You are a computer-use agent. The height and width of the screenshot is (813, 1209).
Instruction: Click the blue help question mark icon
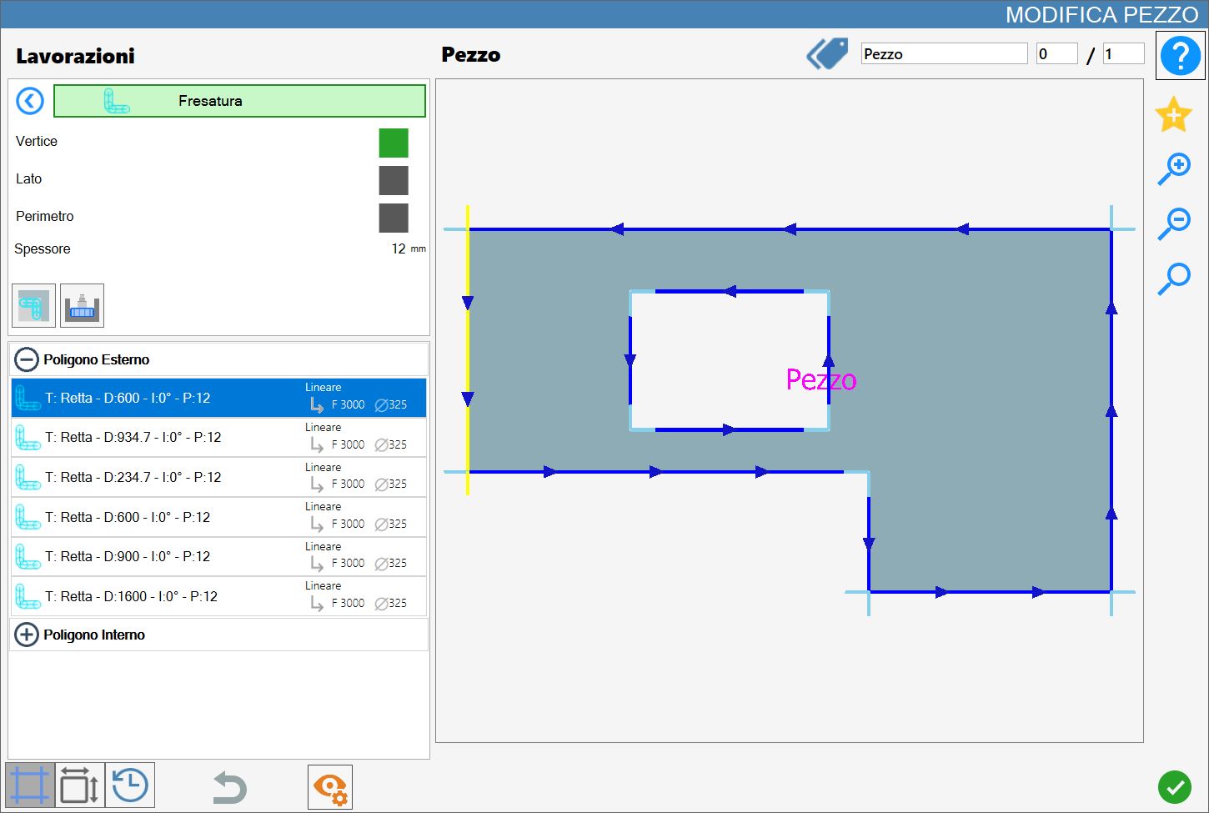pyautogui.click(x=1180, y=56)
